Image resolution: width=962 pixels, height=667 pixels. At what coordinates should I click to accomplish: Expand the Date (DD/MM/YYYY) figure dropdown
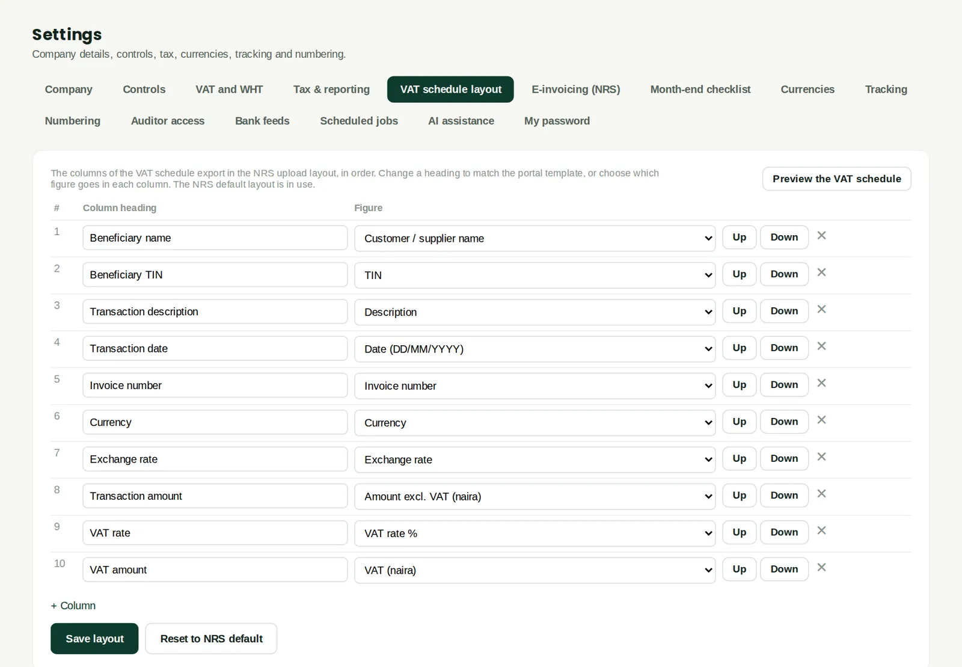[535, 349]
